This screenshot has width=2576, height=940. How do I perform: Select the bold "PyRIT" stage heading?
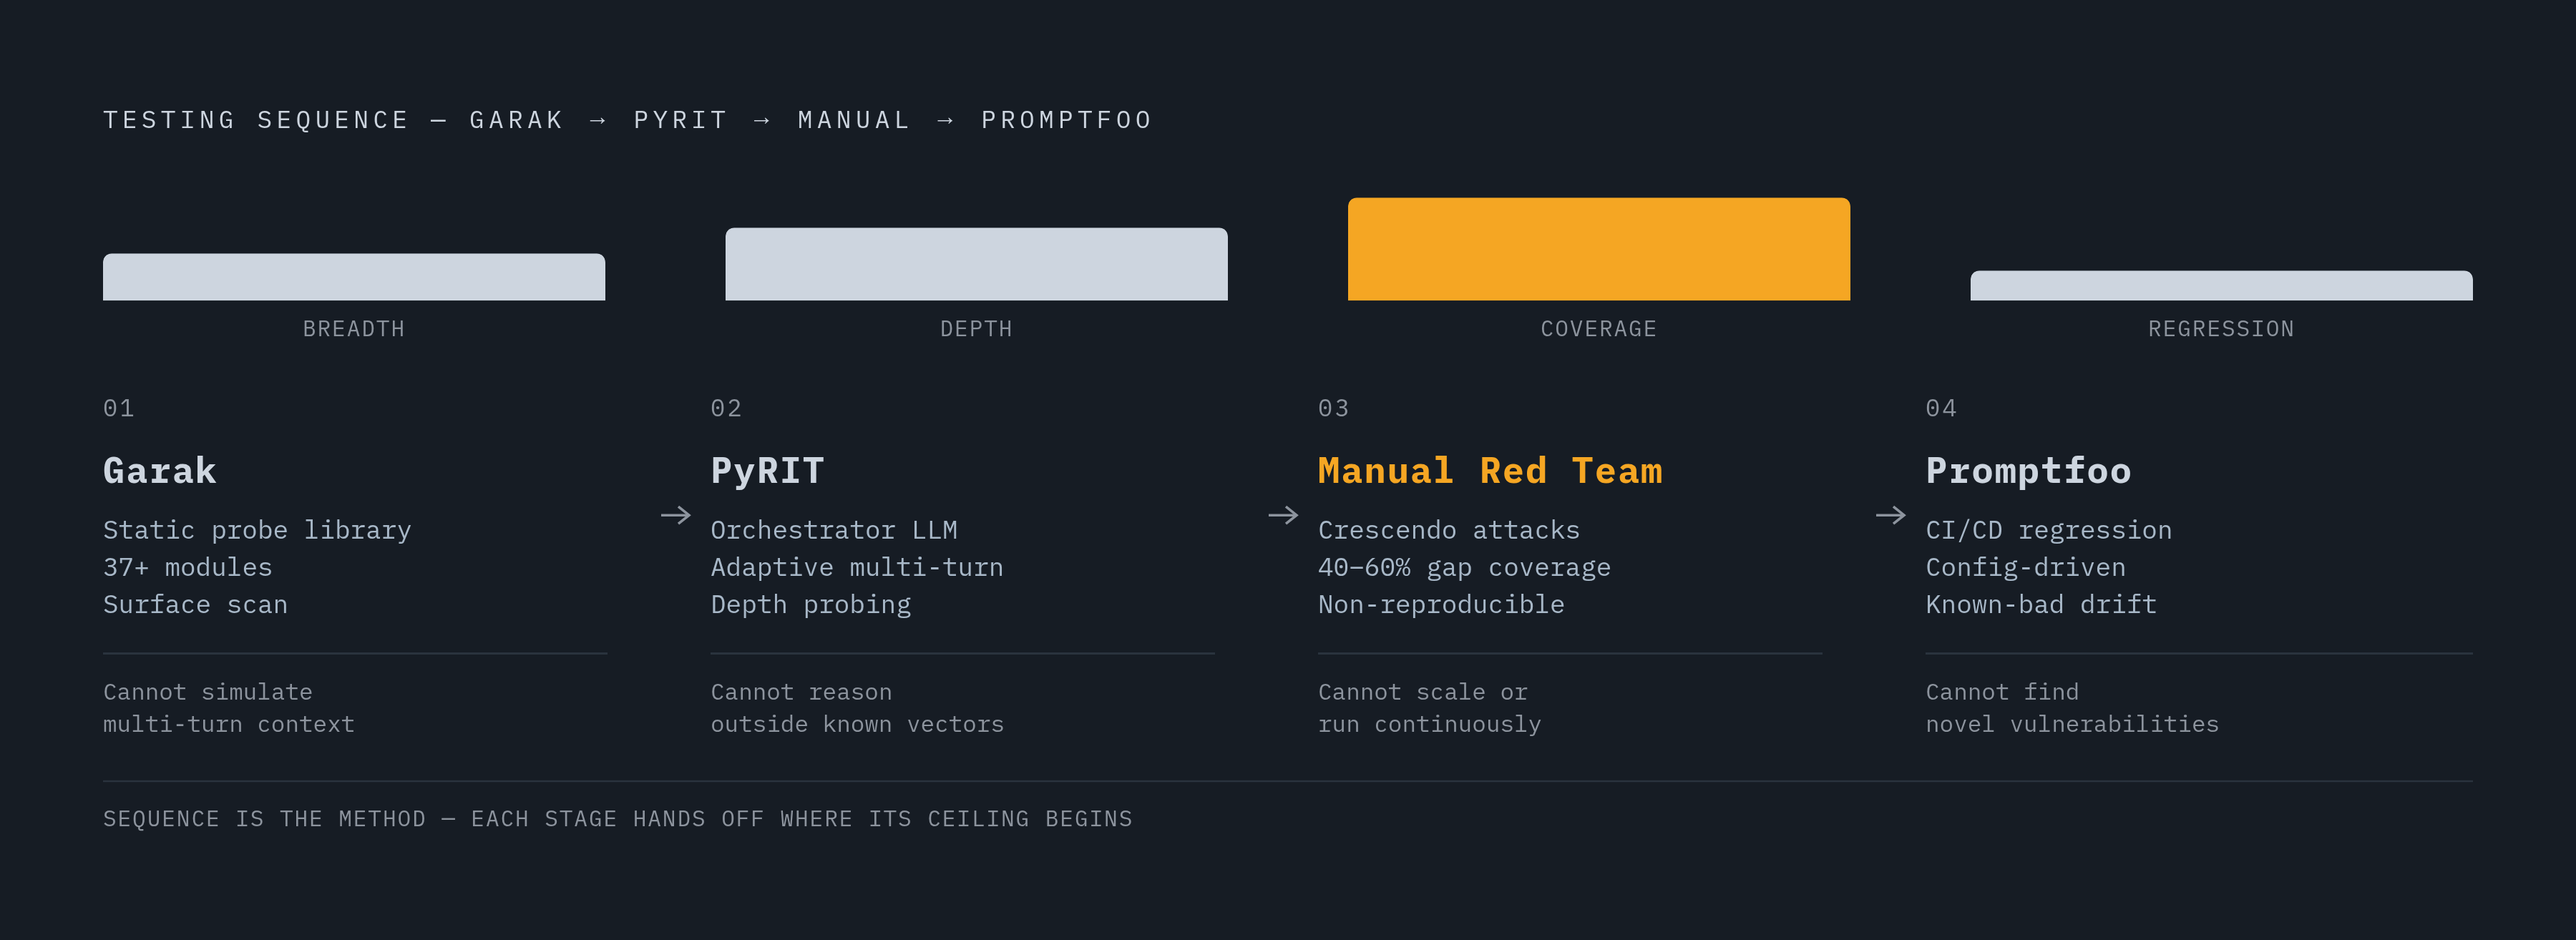(x=768, y=471)
